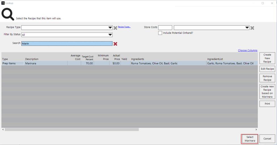The width and height of the screenshot is (277, 145).
Task: Click the 70.00 target cost cell
Action: pyautogui.click(x=88, y=63)
